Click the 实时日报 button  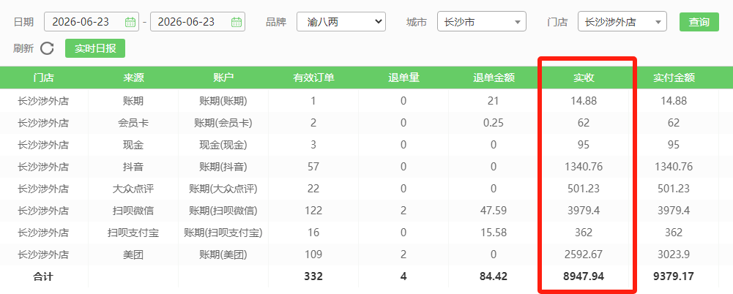95,48
